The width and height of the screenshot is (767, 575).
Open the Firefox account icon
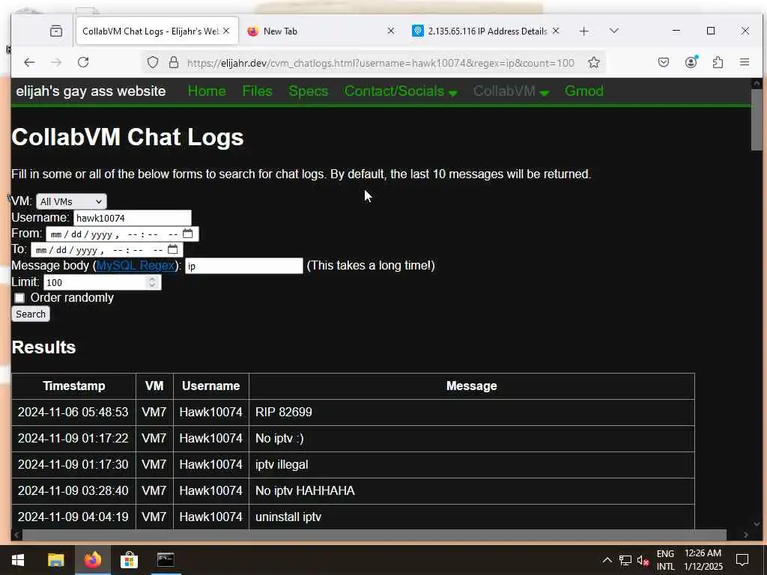691,62
